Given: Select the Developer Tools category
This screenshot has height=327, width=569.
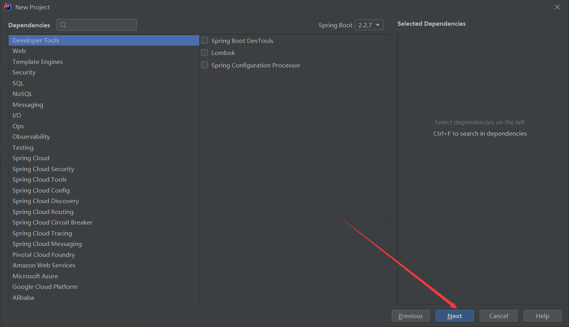Looking at the screenshot, I should tap(104, 40).
